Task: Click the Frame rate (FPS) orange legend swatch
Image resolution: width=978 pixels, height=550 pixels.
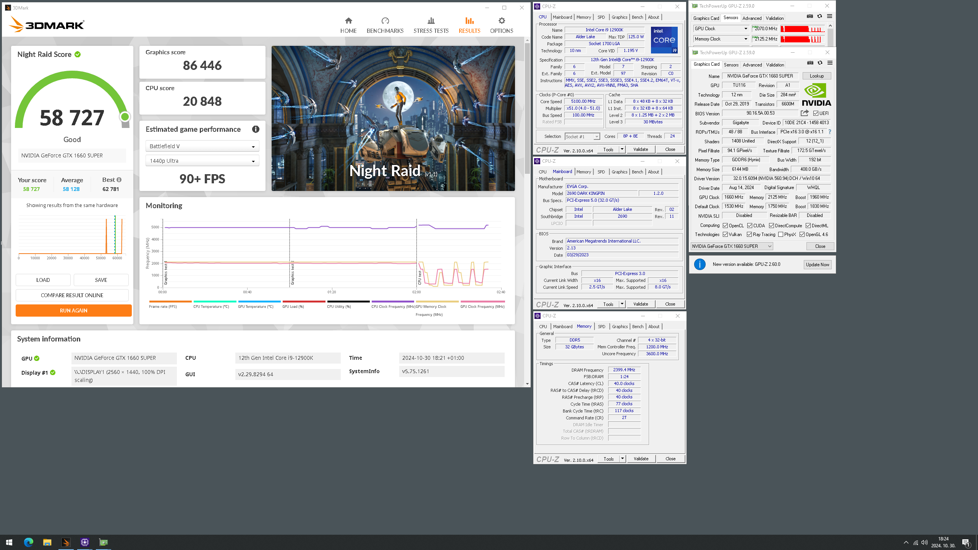Action: point(170,301)
